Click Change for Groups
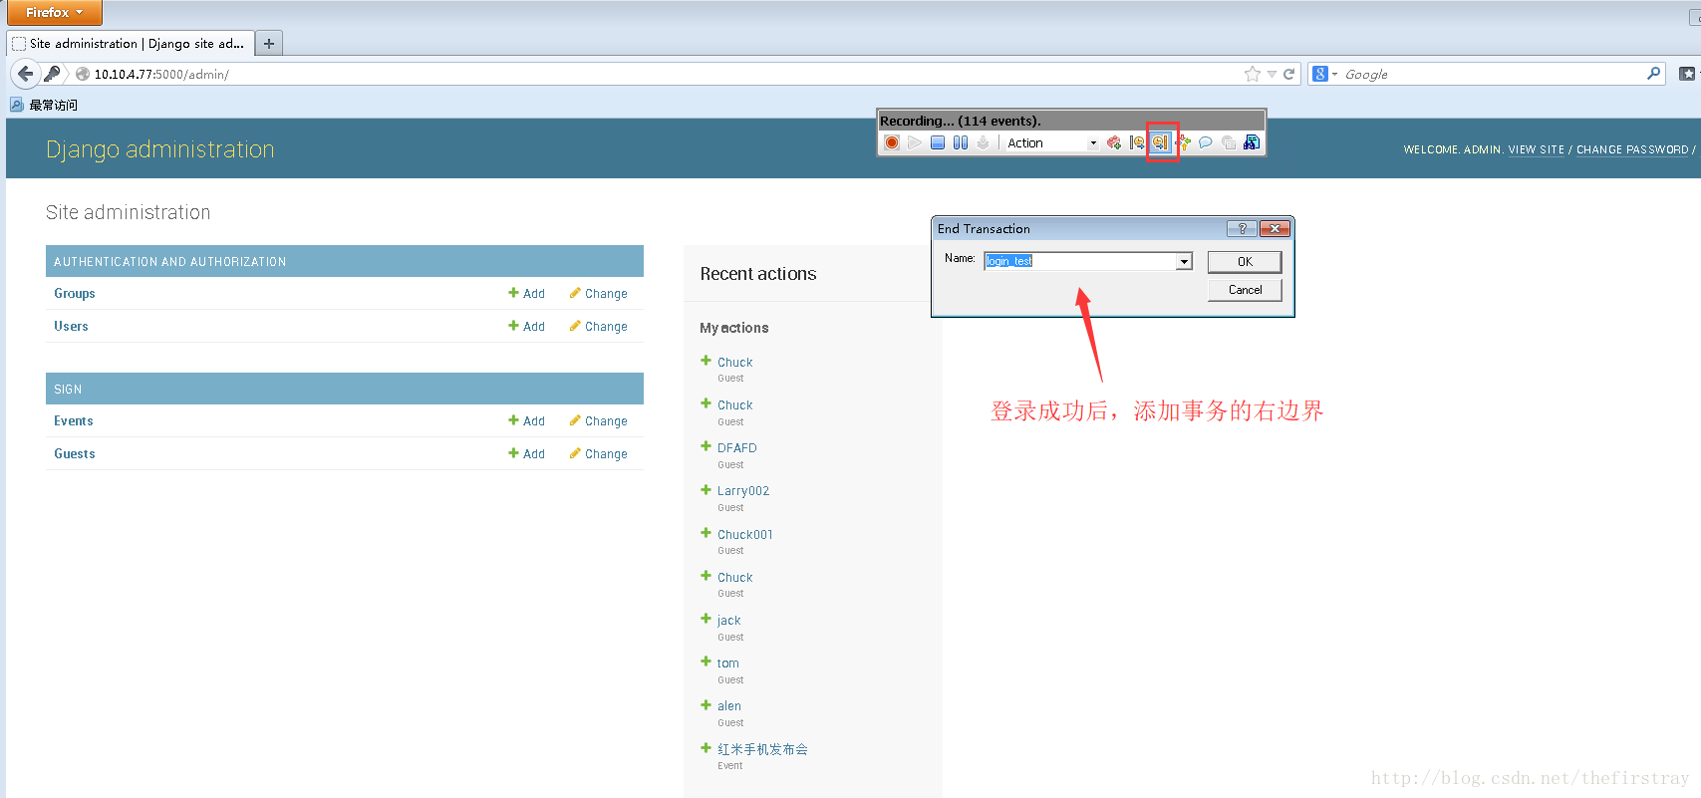 598,294
